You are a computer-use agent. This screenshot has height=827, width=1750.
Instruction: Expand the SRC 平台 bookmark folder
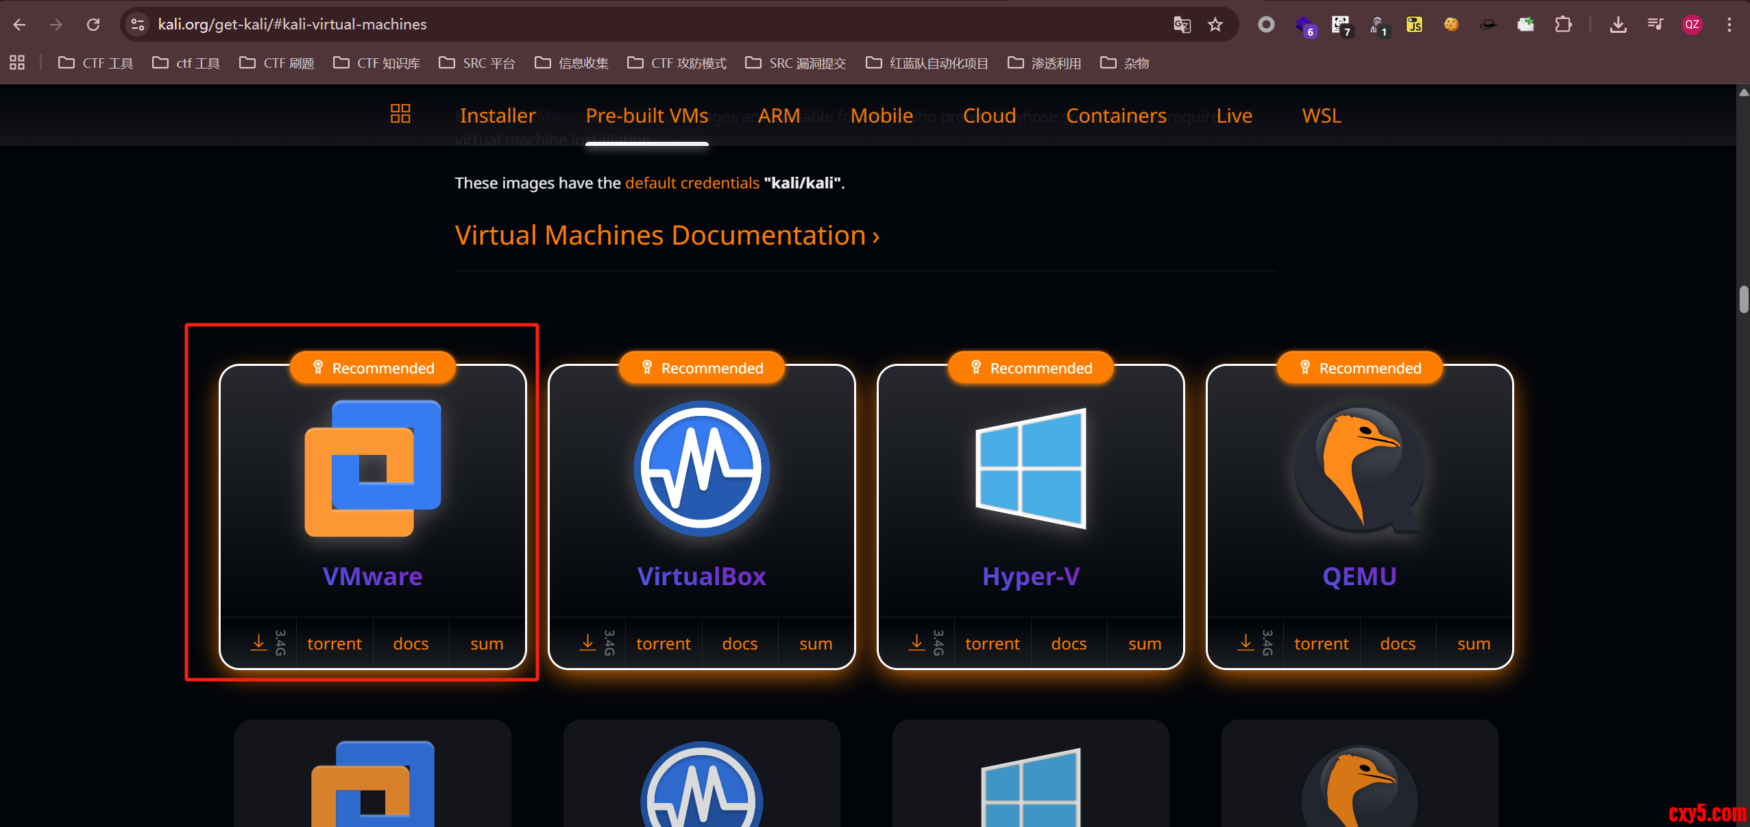pyautogui.click(x=477, y=63)
